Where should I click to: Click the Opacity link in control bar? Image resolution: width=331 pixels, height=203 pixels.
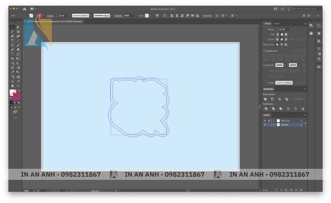coord(119,16)
